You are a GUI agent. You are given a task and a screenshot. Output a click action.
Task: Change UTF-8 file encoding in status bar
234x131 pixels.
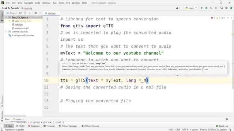pos(185,130)
